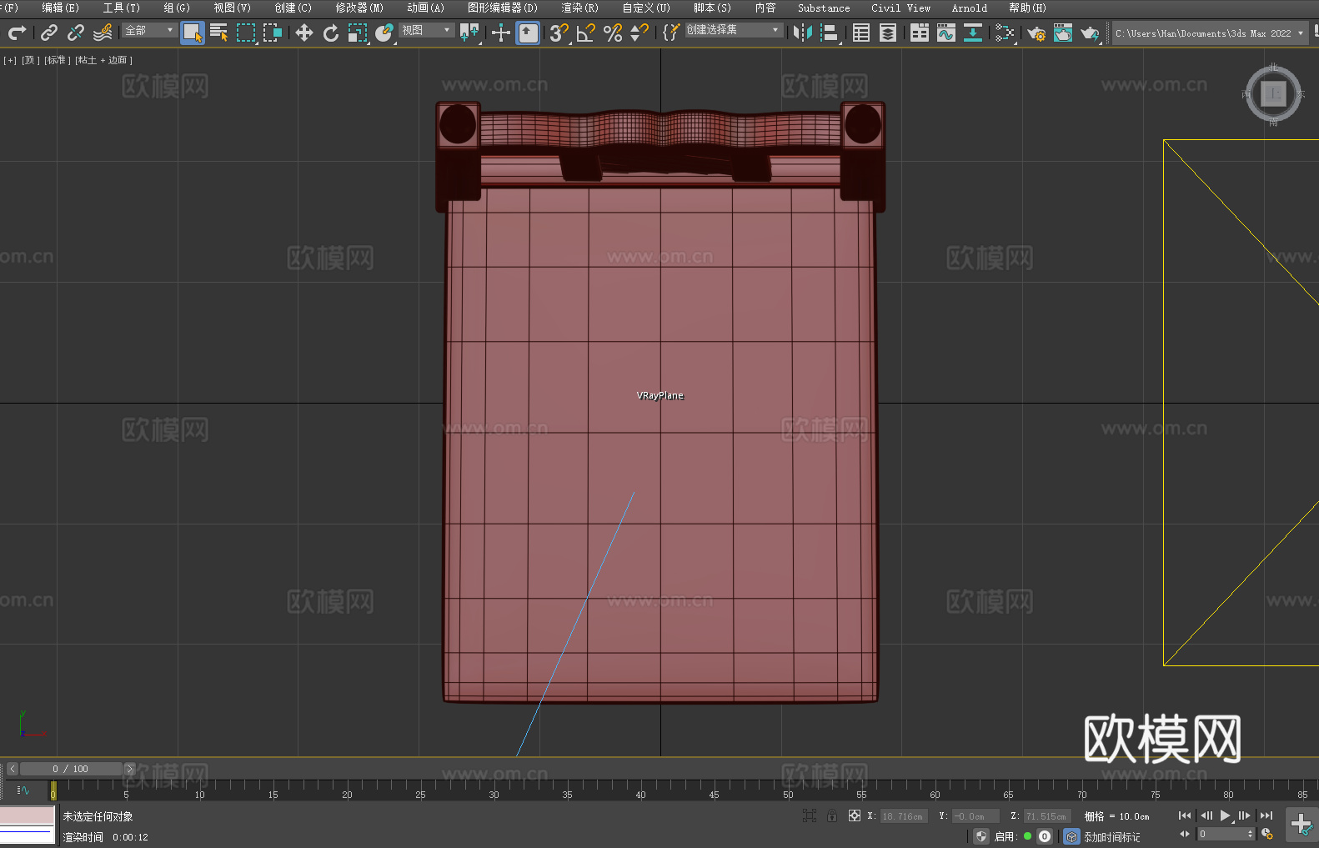Click the time slider 0 / 100 handle
Image resolution: width=1319 pixels, height=848 pixels.
pos(71,769)
